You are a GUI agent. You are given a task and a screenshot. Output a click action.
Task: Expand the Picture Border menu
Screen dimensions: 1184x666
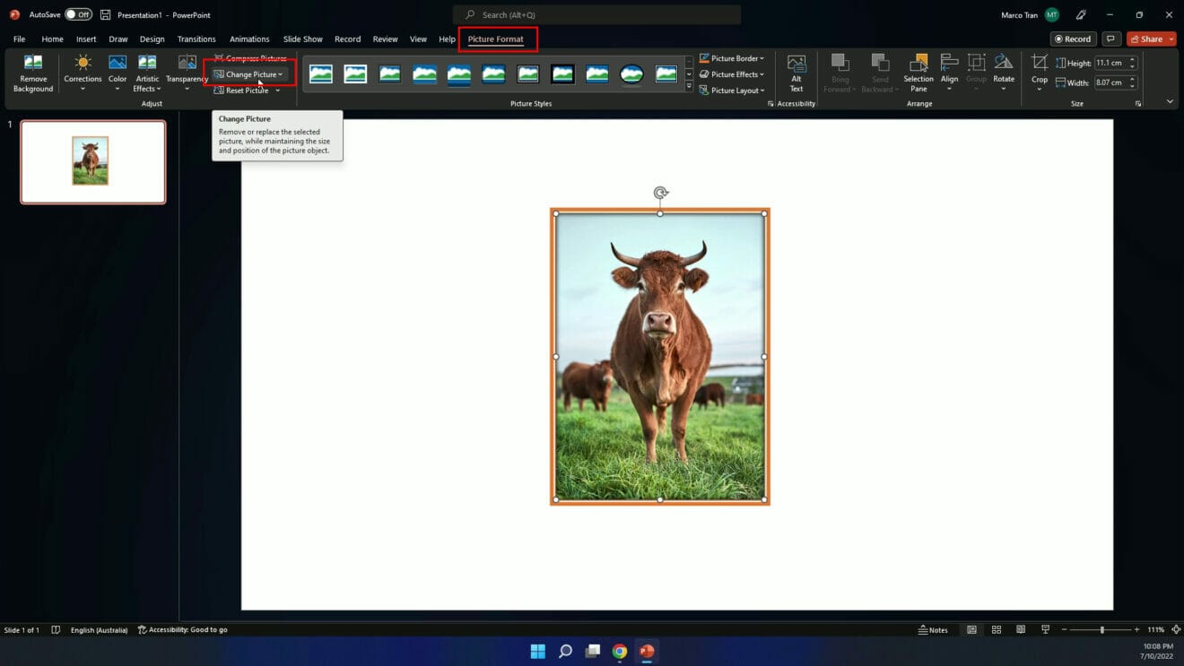coord(732,57)
